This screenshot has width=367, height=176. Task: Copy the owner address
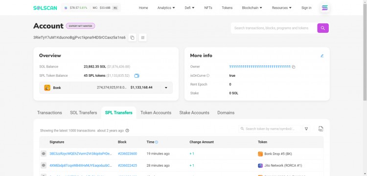(x=294, y=67)
